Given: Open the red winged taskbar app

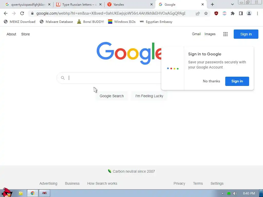Looking at the screenshot, I should 44,193.
